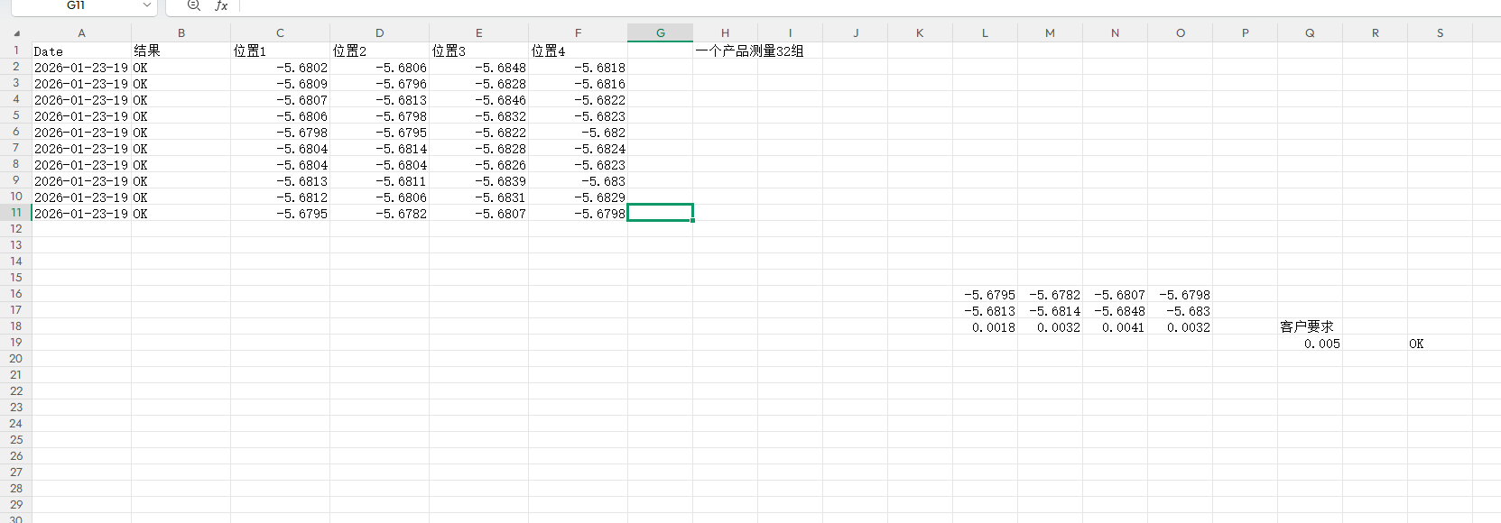
Task: Select column Q header
Action: [x=1310, y=32]
